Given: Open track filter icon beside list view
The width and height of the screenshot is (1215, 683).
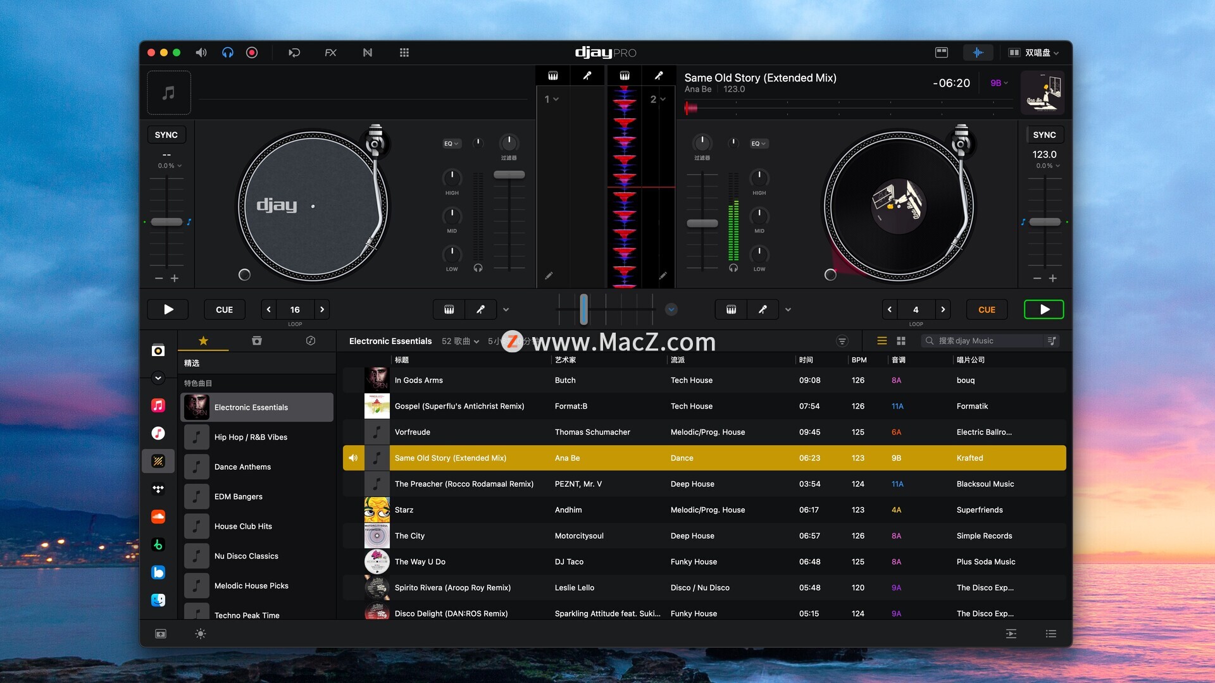Looking at the screenshot, I should [842, 341].
